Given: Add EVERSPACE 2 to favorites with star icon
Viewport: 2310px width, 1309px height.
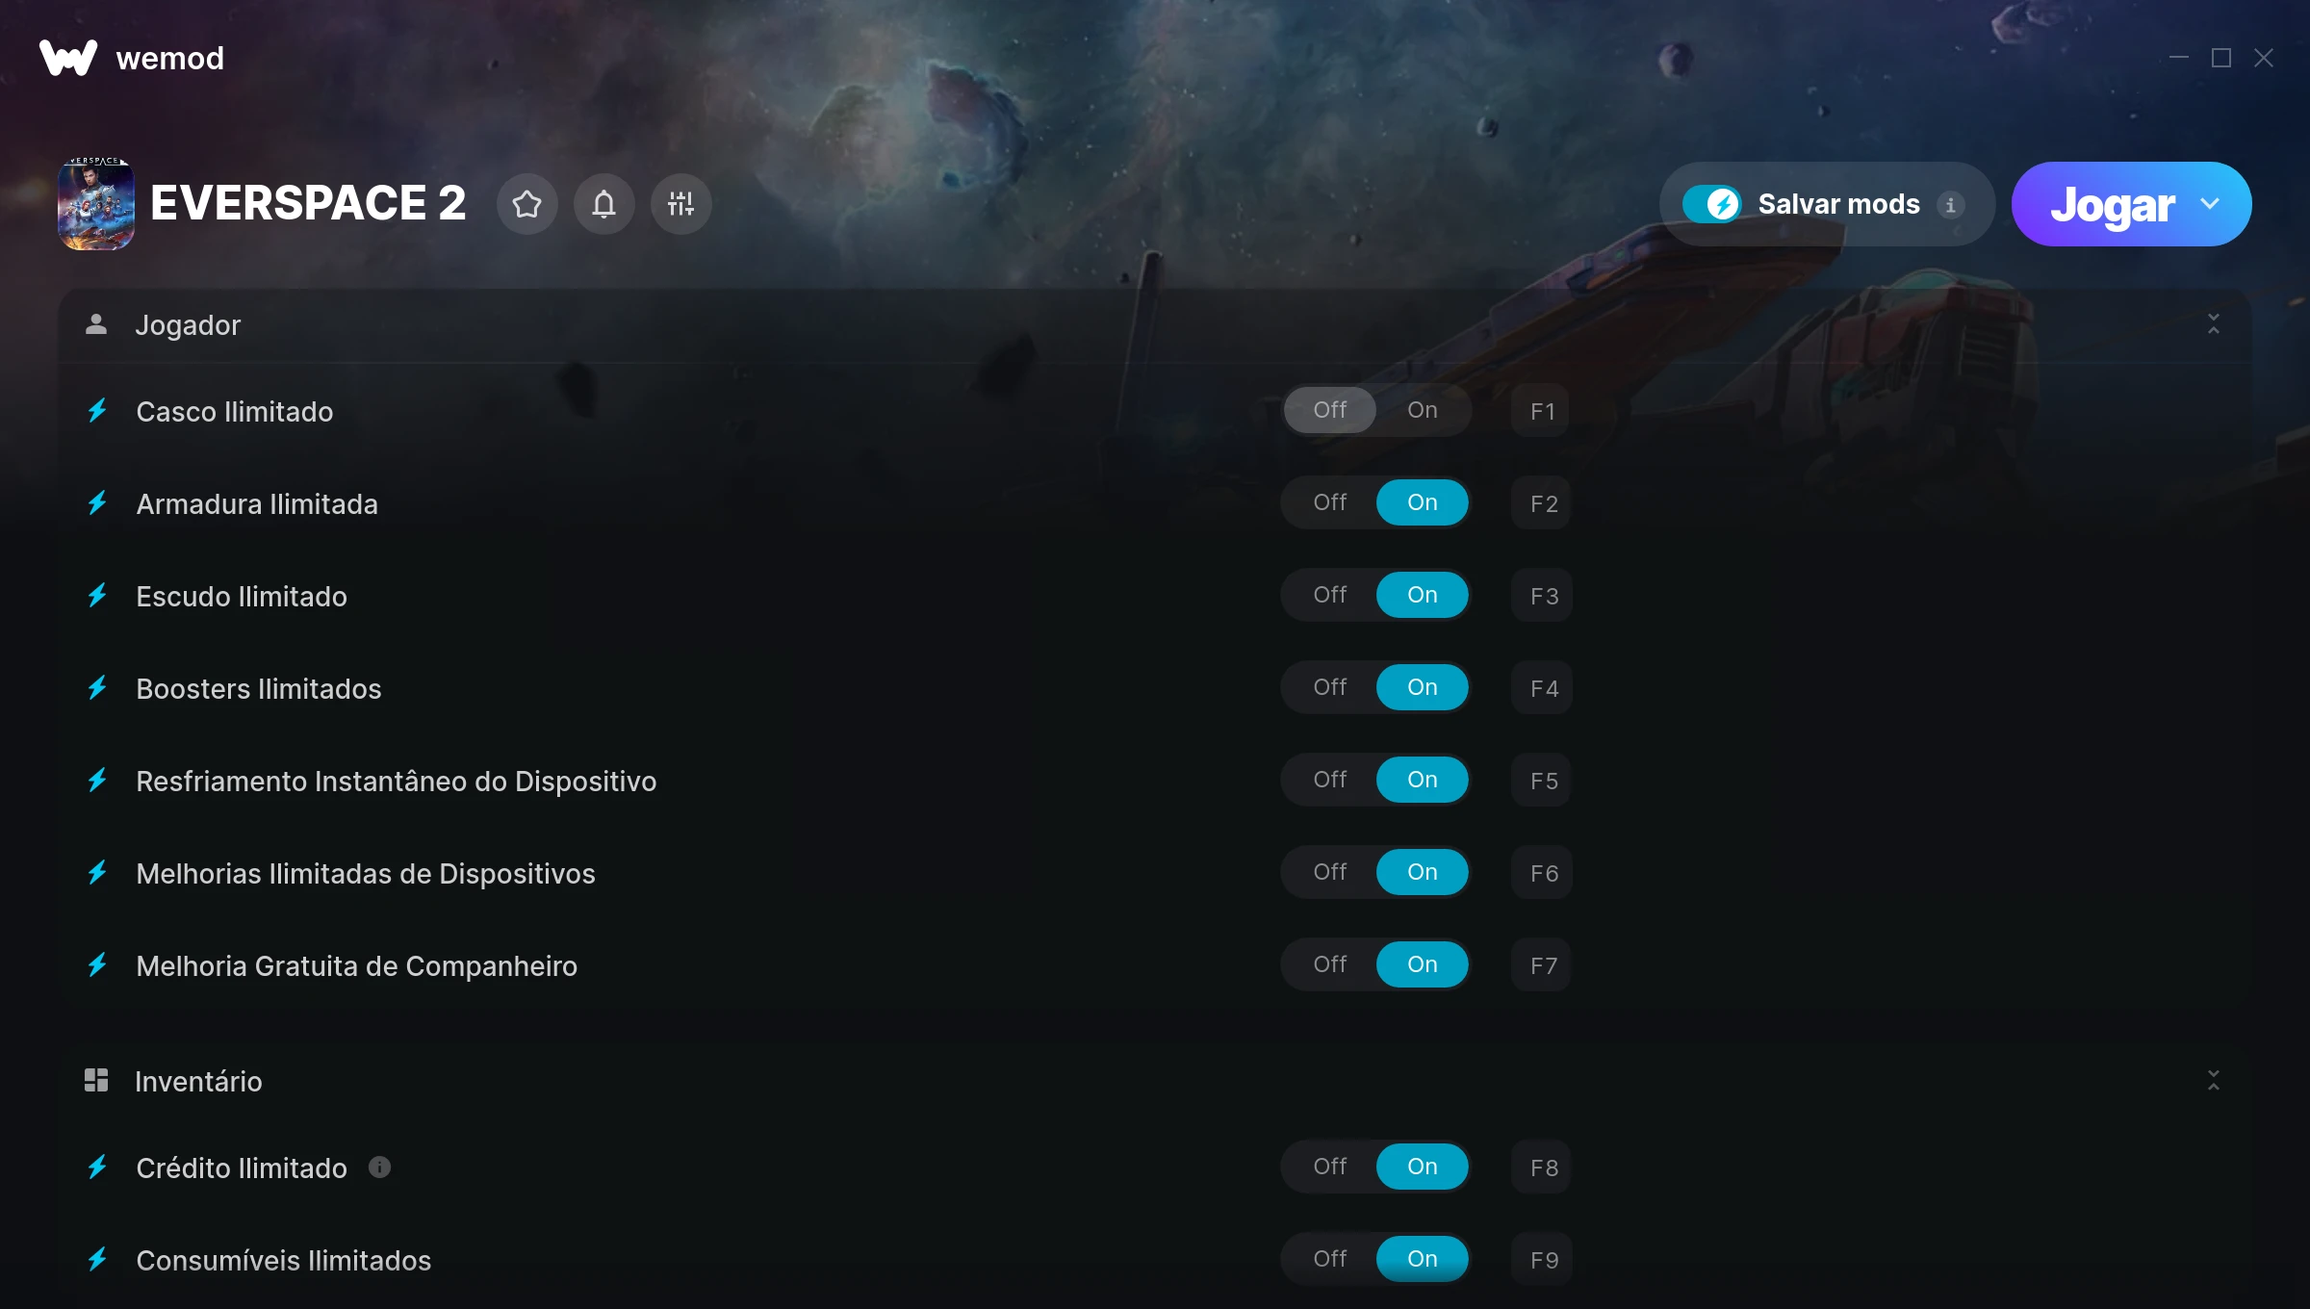Looking at the screenshot, I should tap(526, 204).
